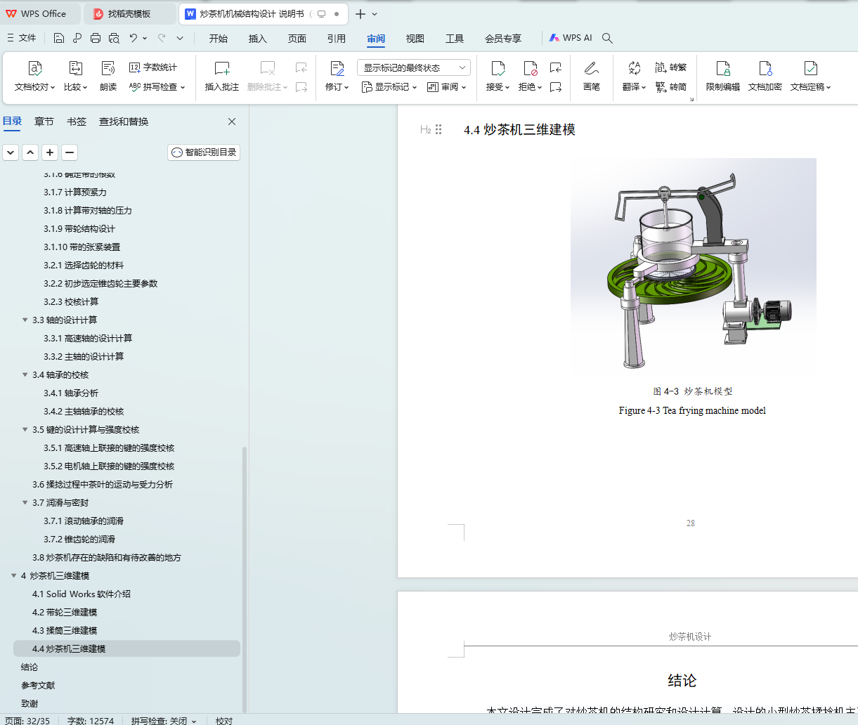Collapse chapter 4 炒茶机三维建模
The width and height of the screenshot is (858, 725).
point(14,575)
